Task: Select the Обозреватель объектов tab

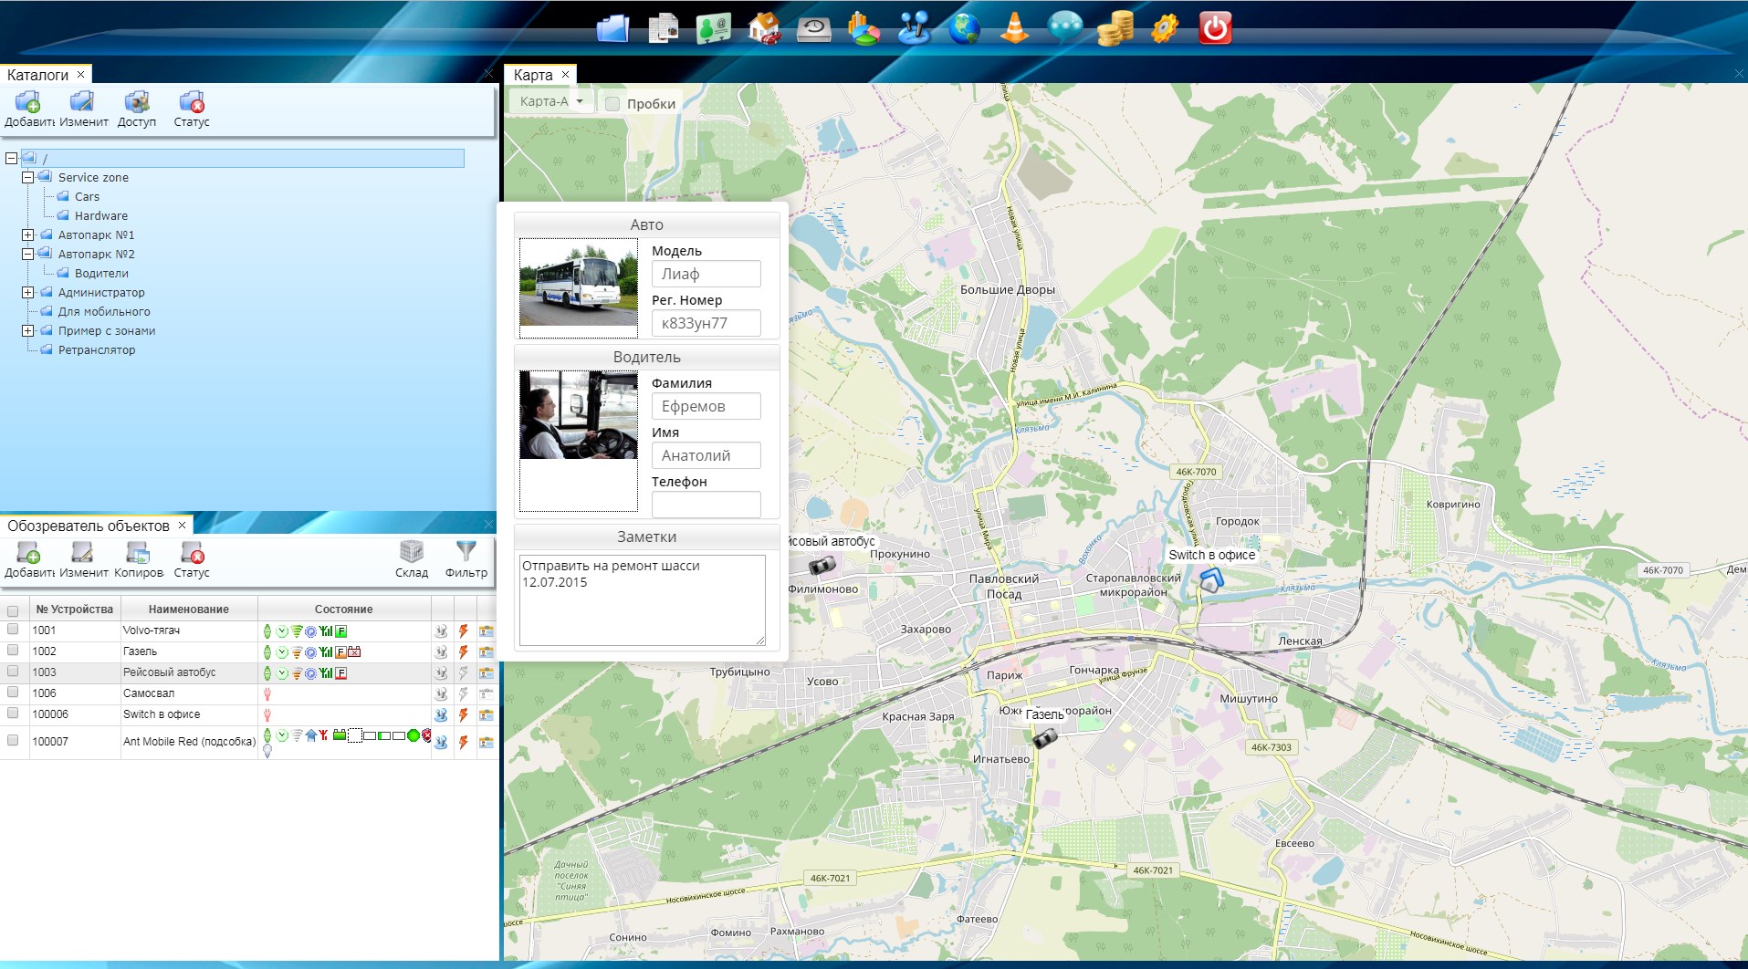Action: (x=89, y=526)
